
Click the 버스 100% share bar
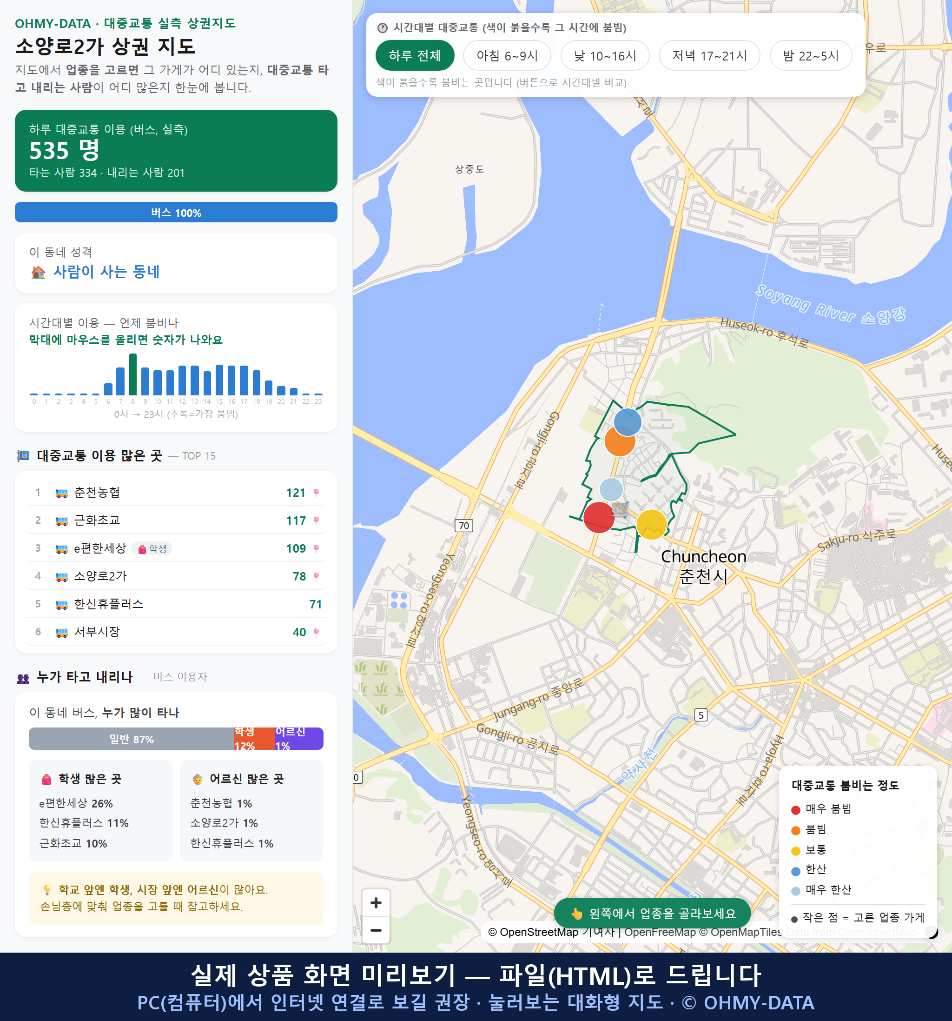coord(176,212)
